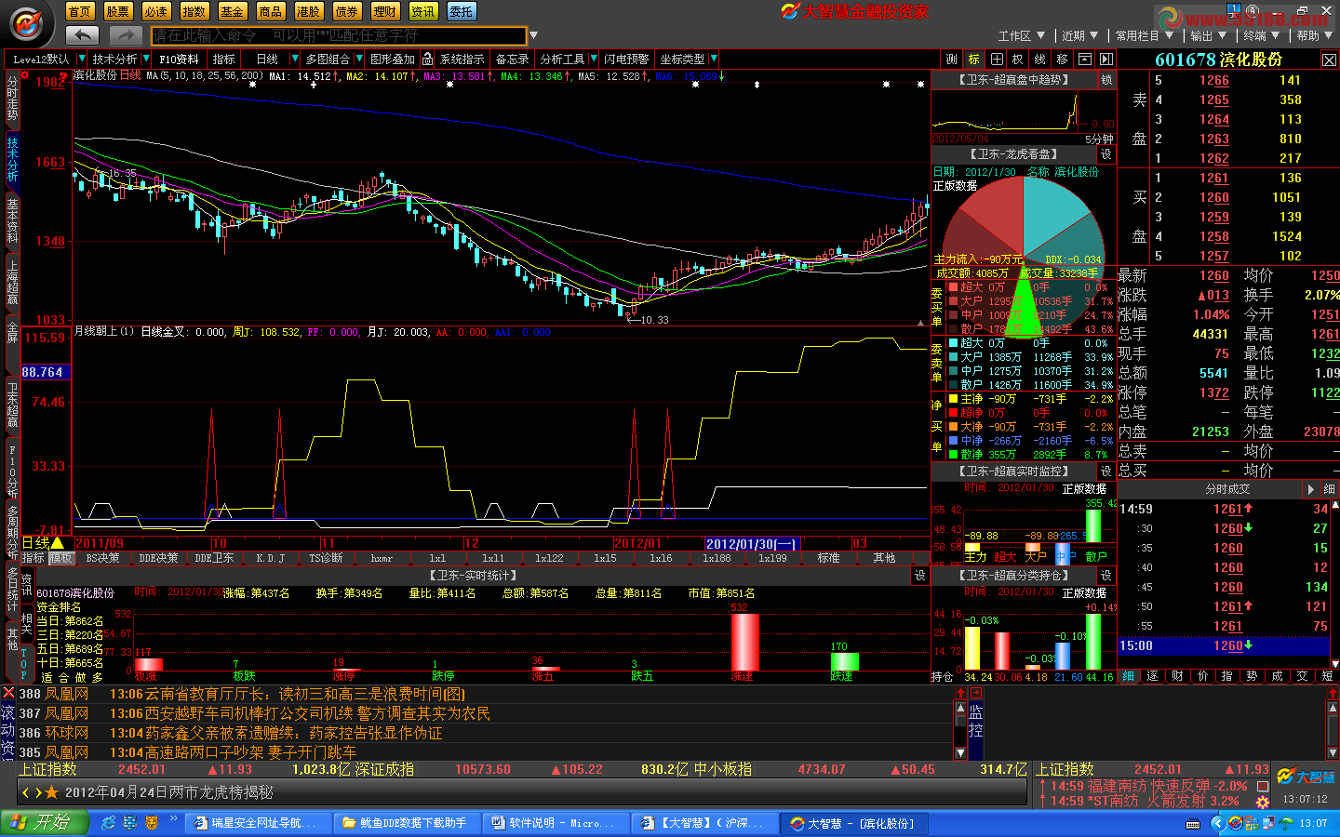
Task: Expand the 多图组合 dropdown arrow
Action: pos(359,59)
